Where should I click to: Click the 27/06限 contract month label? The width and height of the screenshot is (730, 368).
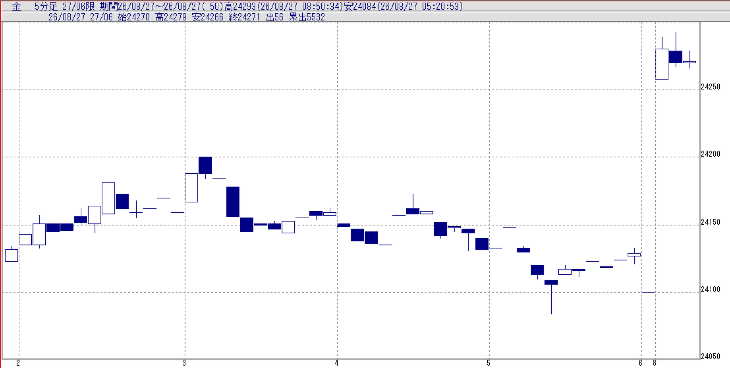[78, 7]
